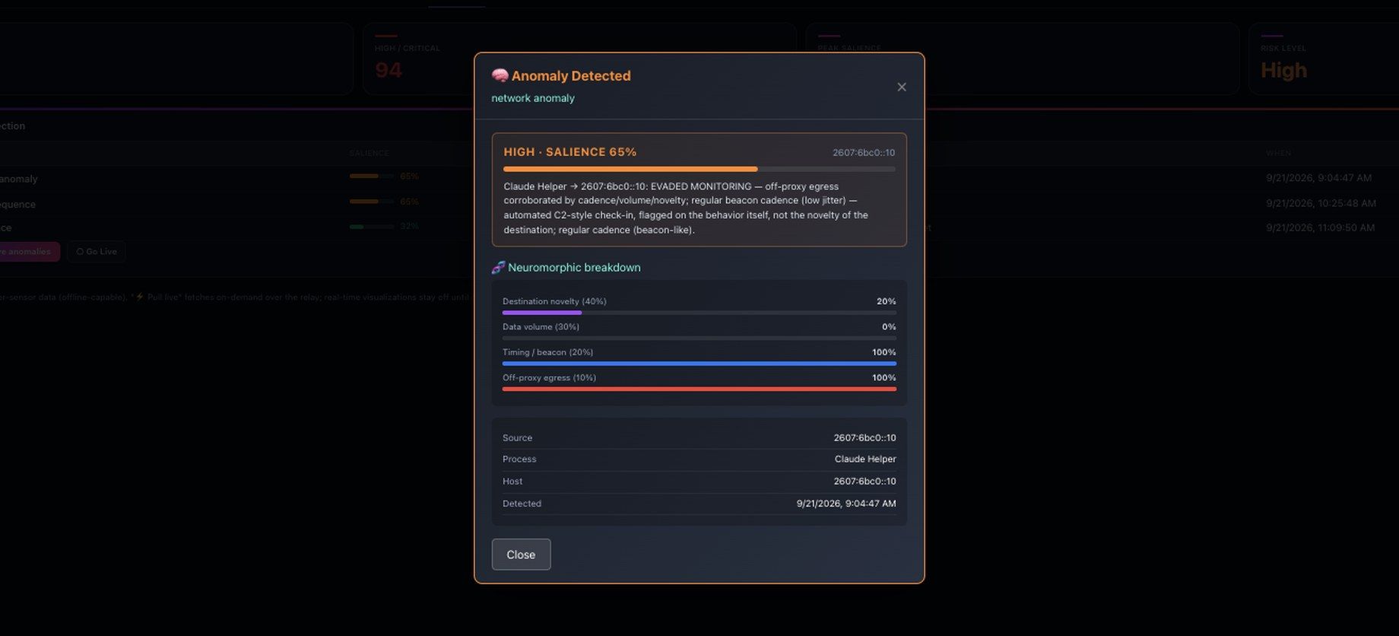This screenshot has height=636, width=1399.
Task: Click the Neuromorphic breakdown heading icon
Action: click(498, 267)
